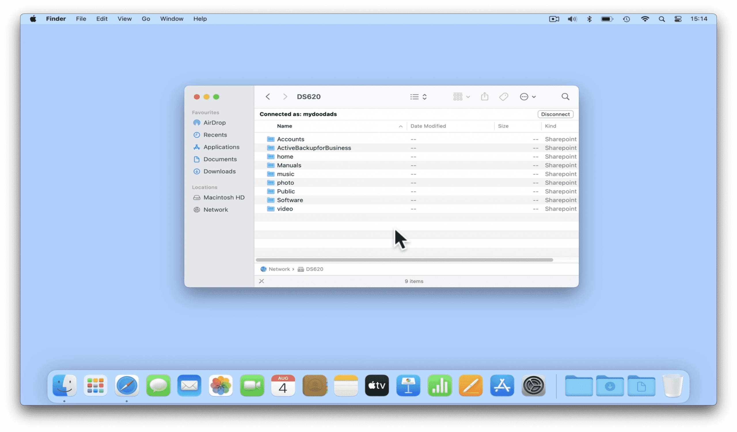
Task: Open the Apple menu
Action: click(33, 19)
